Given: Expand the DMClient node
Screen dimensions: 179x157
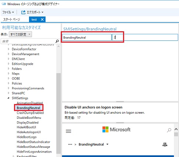Looking at the screenshot, I should 8,59.
